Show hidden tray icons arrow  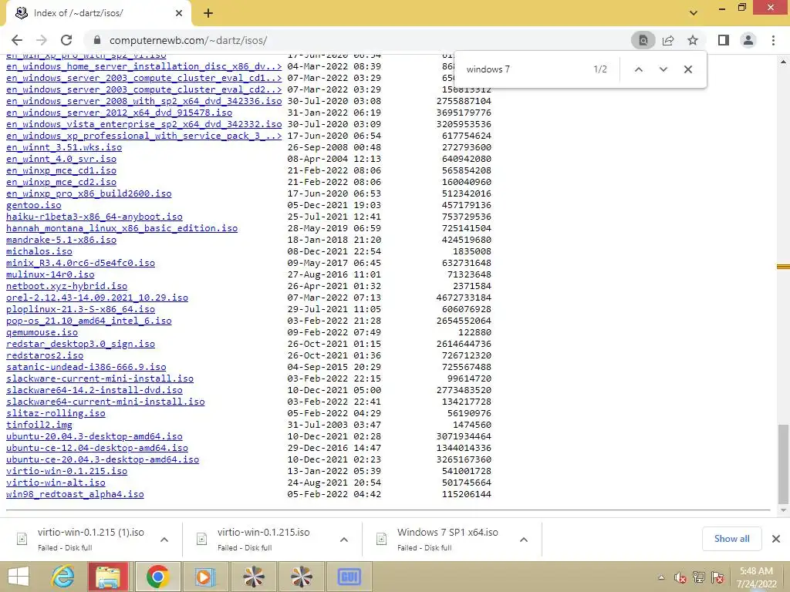661,577
